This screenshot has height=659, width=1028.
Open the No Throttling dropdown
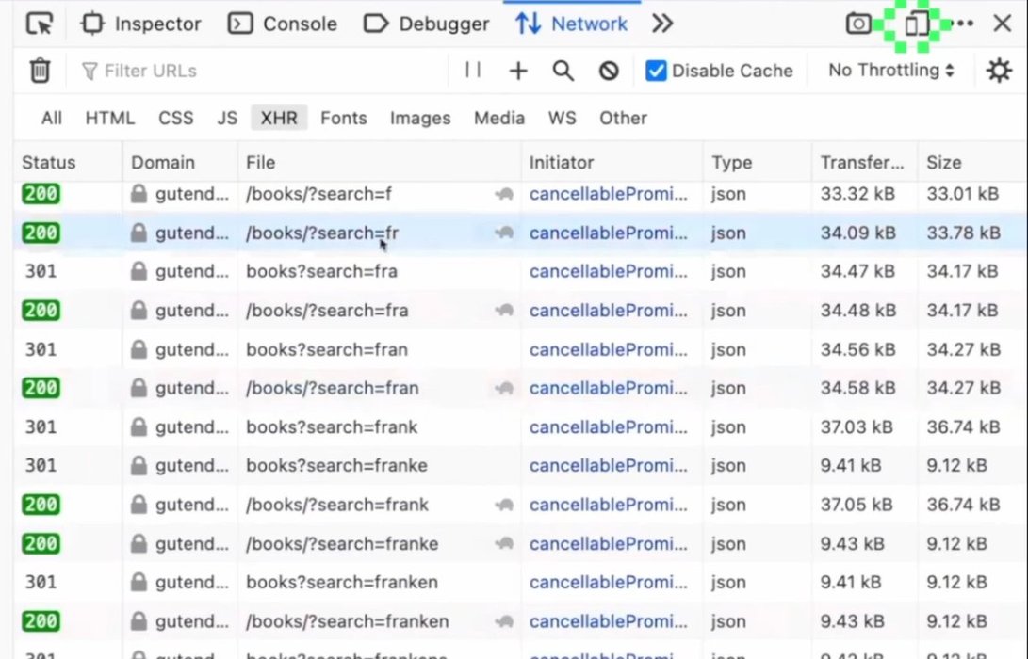point(890,71)
